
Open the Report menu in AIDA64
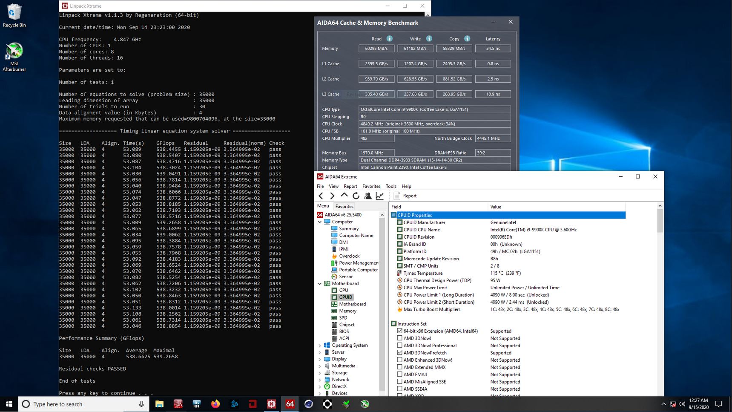[350, 186]
